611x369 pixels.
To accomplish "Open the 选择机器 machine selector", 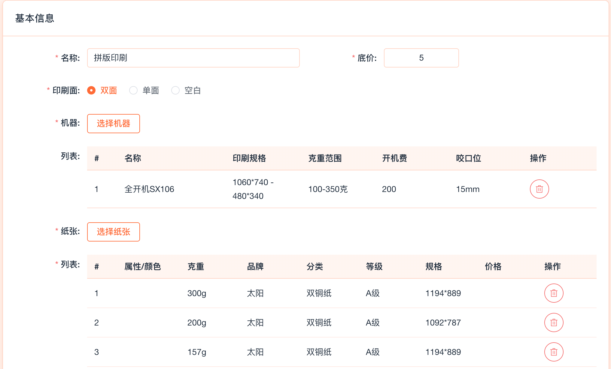I will (x=113, y=123).
